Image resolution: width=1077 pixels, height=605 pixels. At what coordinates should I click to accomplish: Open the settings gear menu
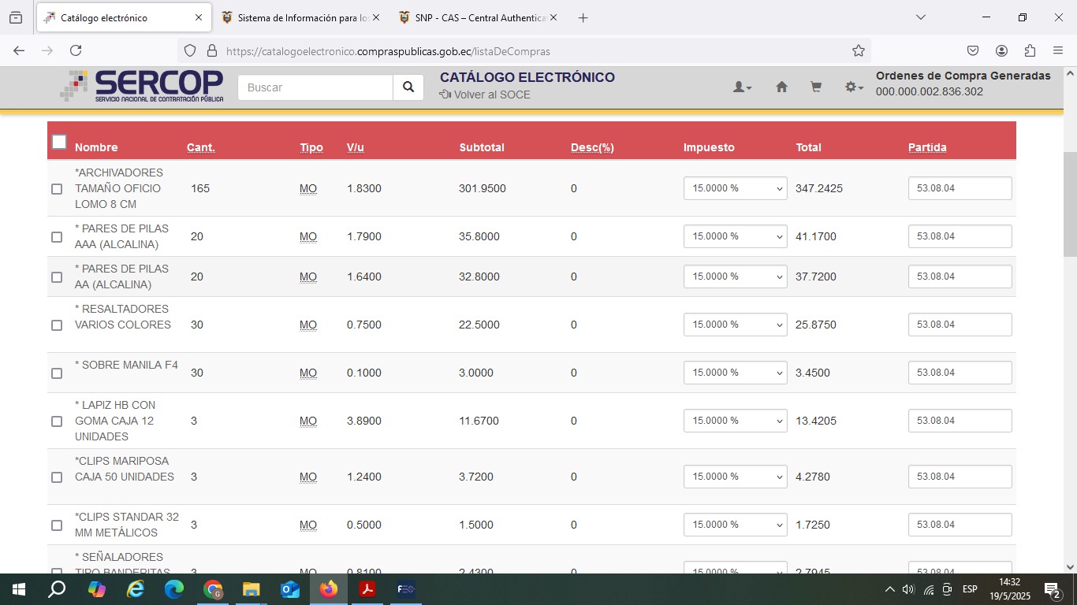854,87
